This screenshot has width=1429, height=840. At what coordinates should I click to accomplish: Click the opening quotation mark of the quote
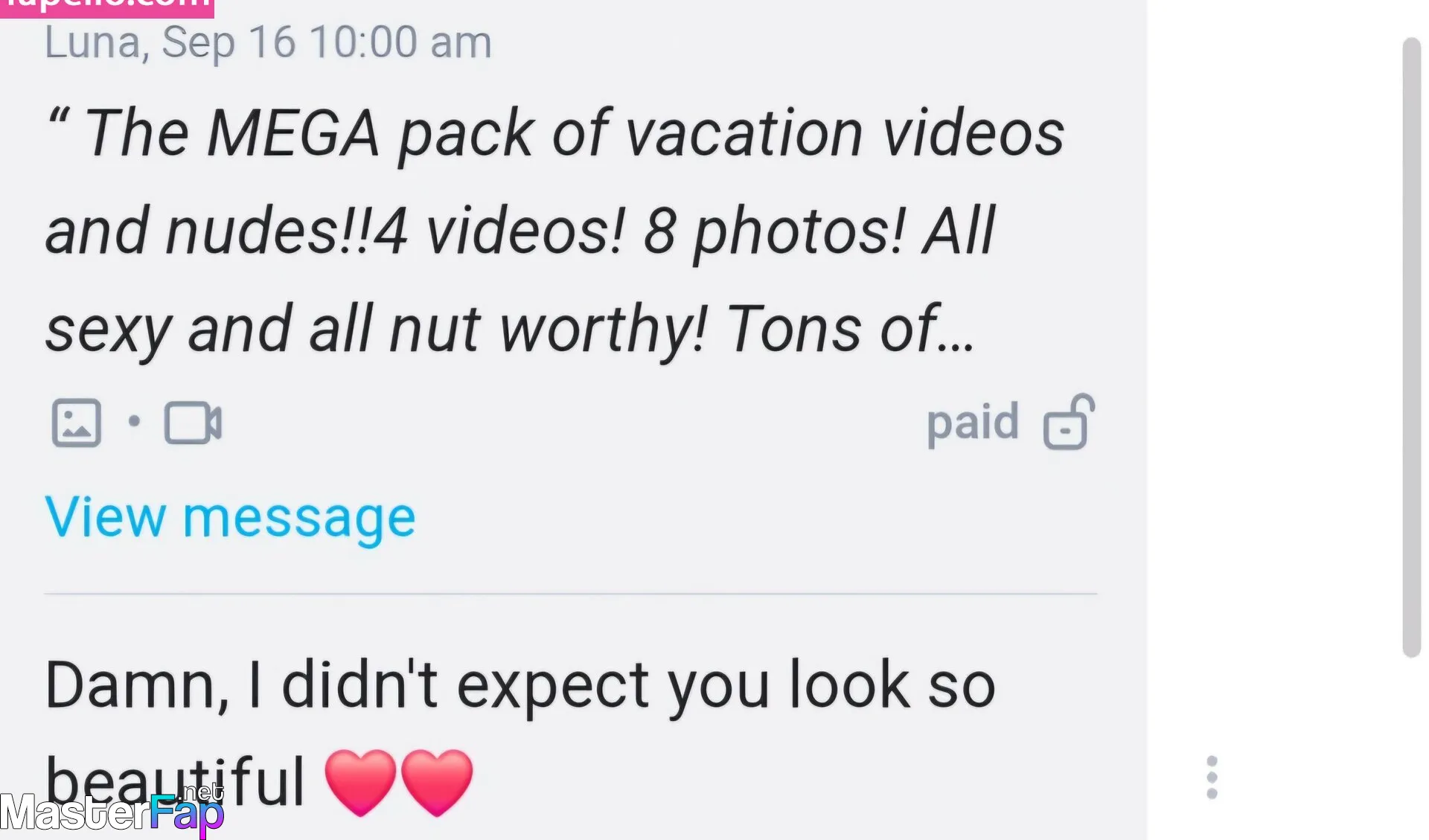point(59,118)
